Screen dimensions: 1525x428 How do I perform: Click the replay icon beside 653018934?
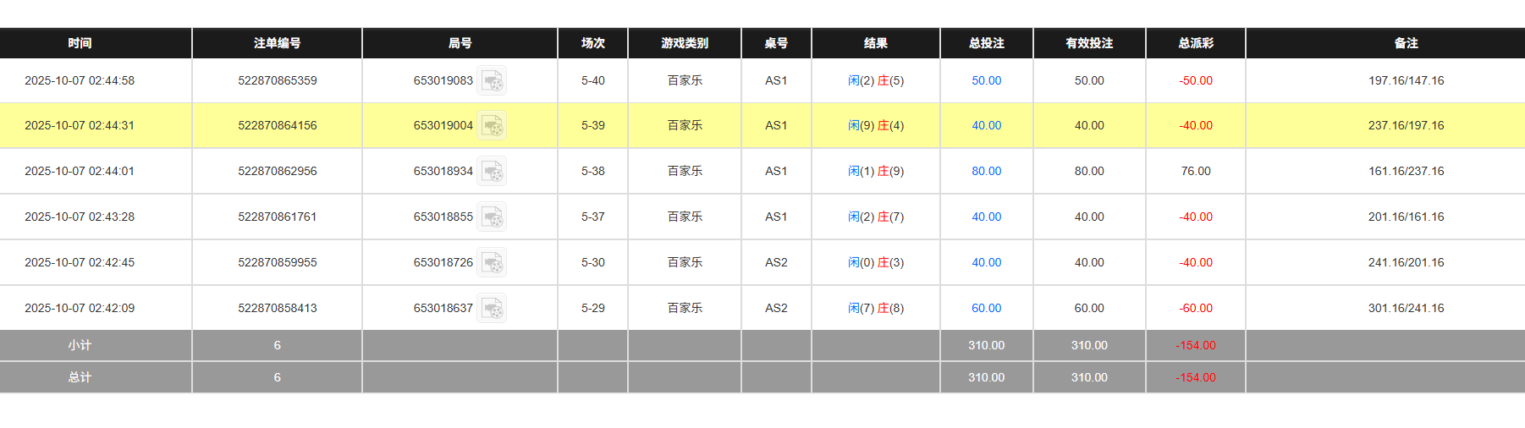pos(492,172)
